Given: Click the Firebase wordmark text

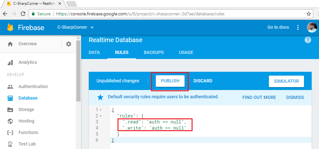Looking at the screenshot, I should [31, 27].
